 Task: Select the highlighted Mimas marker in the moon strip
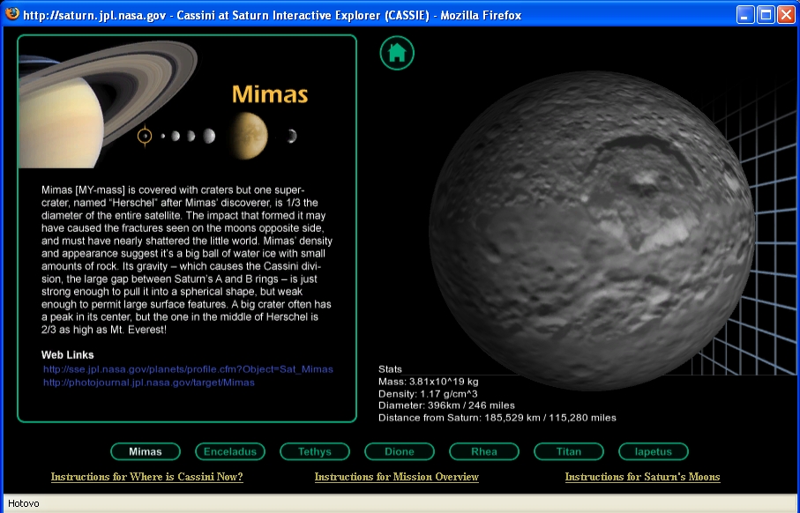pos(145,136)
